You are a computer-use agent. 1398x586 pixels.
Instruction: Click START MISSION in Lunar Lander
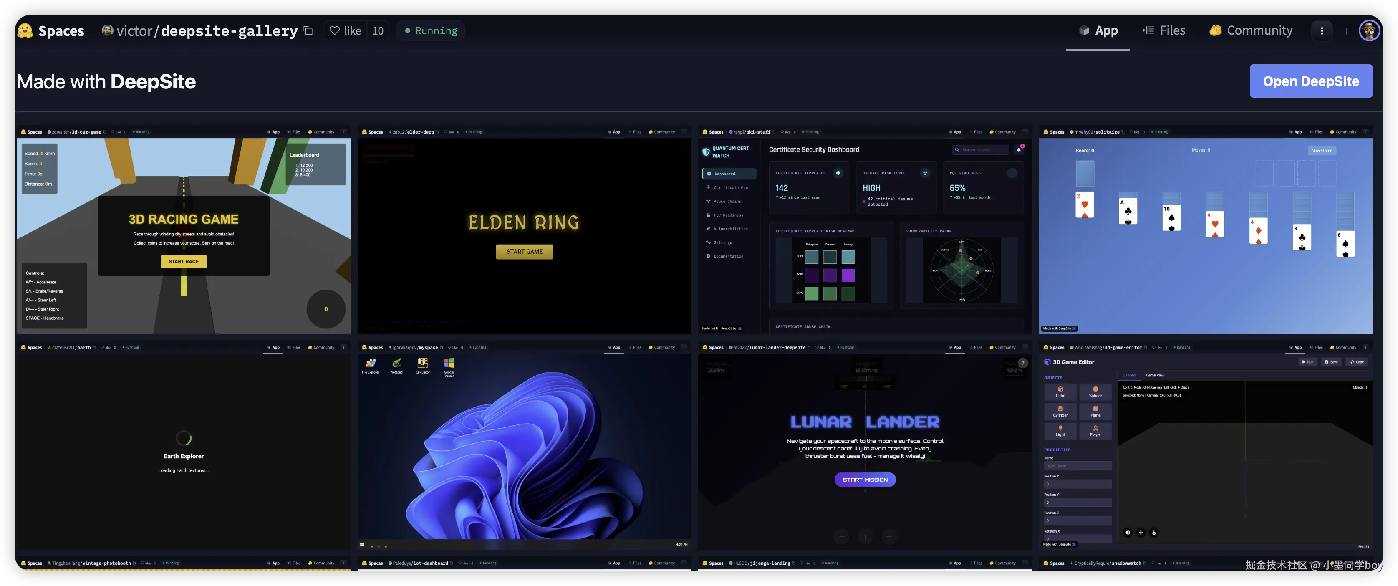[865, 480]
